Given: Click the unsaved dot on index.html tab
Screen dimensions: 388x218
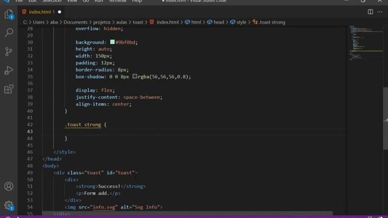Looking at the screenshot, I should click(59, 12).
